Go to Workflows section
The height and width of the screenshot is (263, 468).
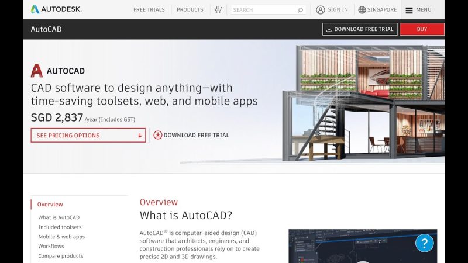(x=51, y=246)
